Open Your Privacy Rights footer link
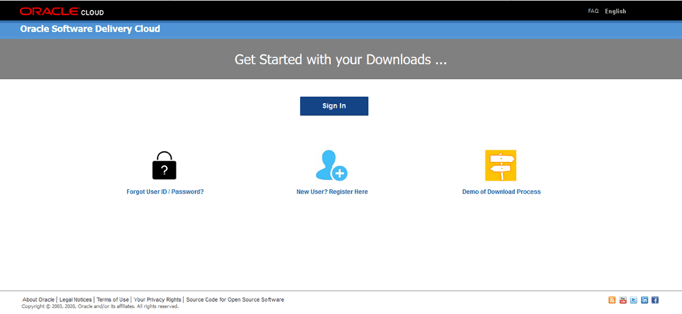The width and height of the screenshot is (682, 314). click(158, 300)
